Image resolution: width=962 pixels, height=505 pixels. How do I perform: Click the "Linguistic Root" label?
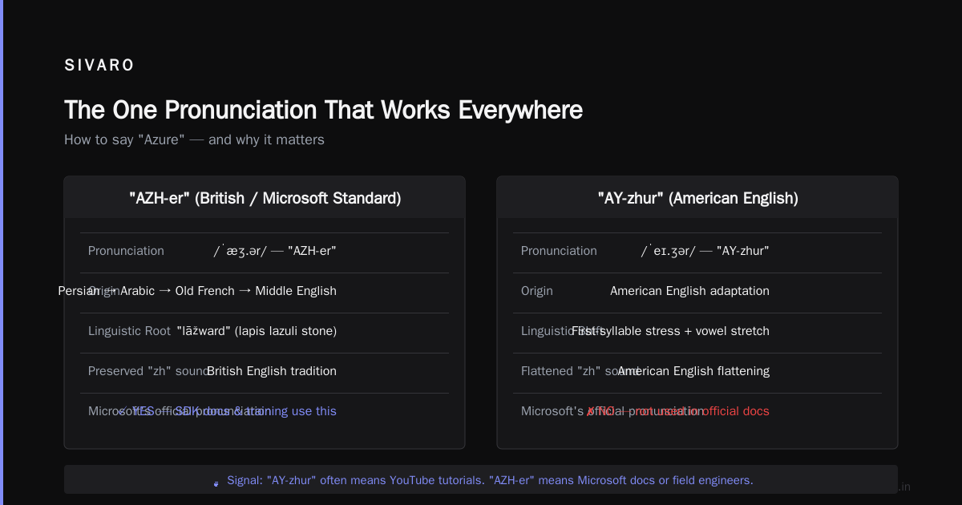[x=129, y=331]
